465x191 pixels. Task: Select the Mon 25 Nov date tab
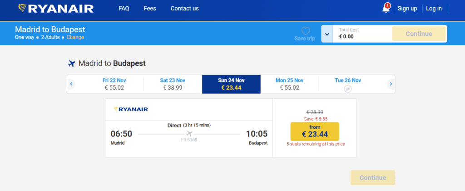coord(289,84)
